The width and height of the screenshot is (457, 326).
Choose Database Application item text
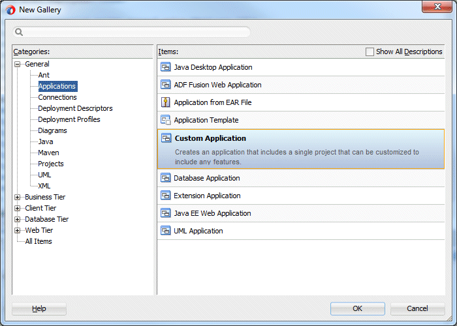point(207,178)
